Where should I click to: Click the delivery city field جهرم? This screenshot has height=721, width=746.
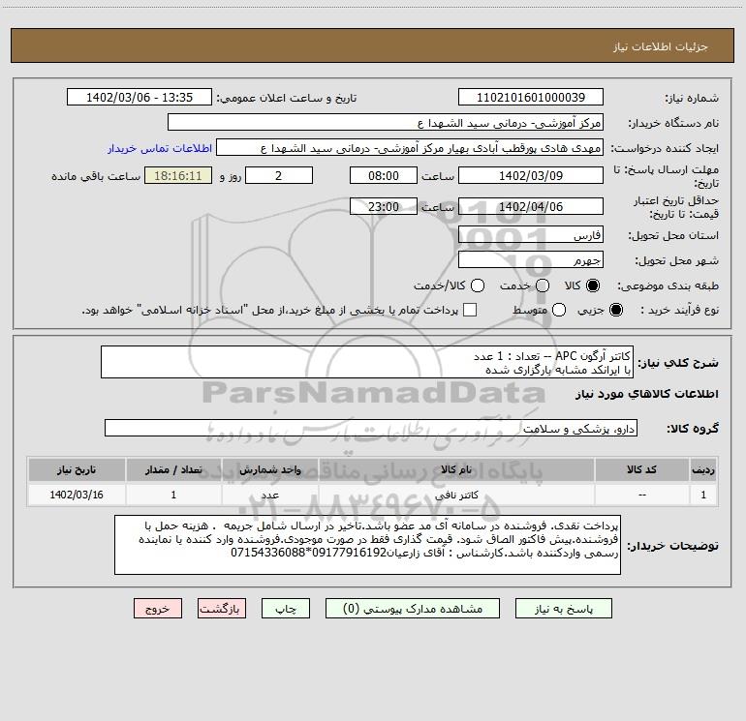(x=531, y=260)
